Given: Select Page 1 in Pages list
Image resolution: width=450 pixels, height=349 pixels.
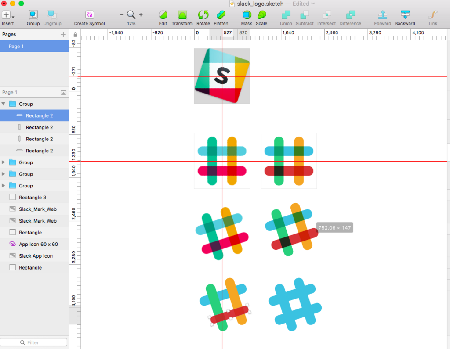Looking at the screenshot, I should pyautogui.click(x=34, y=46).
